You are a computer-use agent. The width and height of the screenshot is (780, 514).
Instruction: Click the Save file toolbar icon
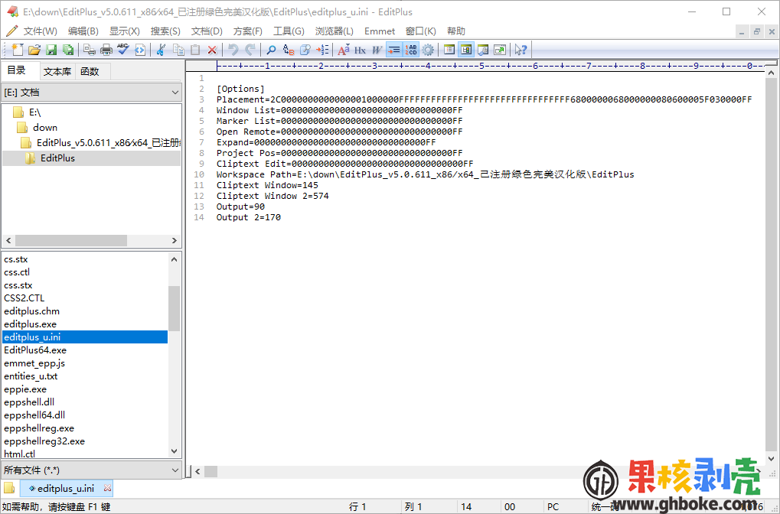(51, 50)
